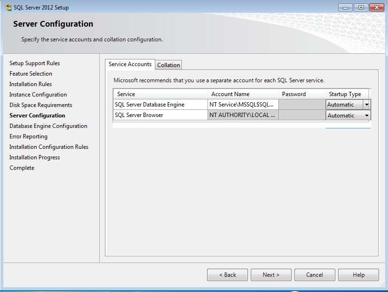The height and width of the screenshot is (292, 388).
Task: Go back with the Back button
Action: coord(227,275)
